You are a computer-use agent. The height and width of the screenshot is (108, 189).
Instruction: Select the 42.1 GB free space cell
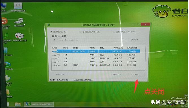118,55
